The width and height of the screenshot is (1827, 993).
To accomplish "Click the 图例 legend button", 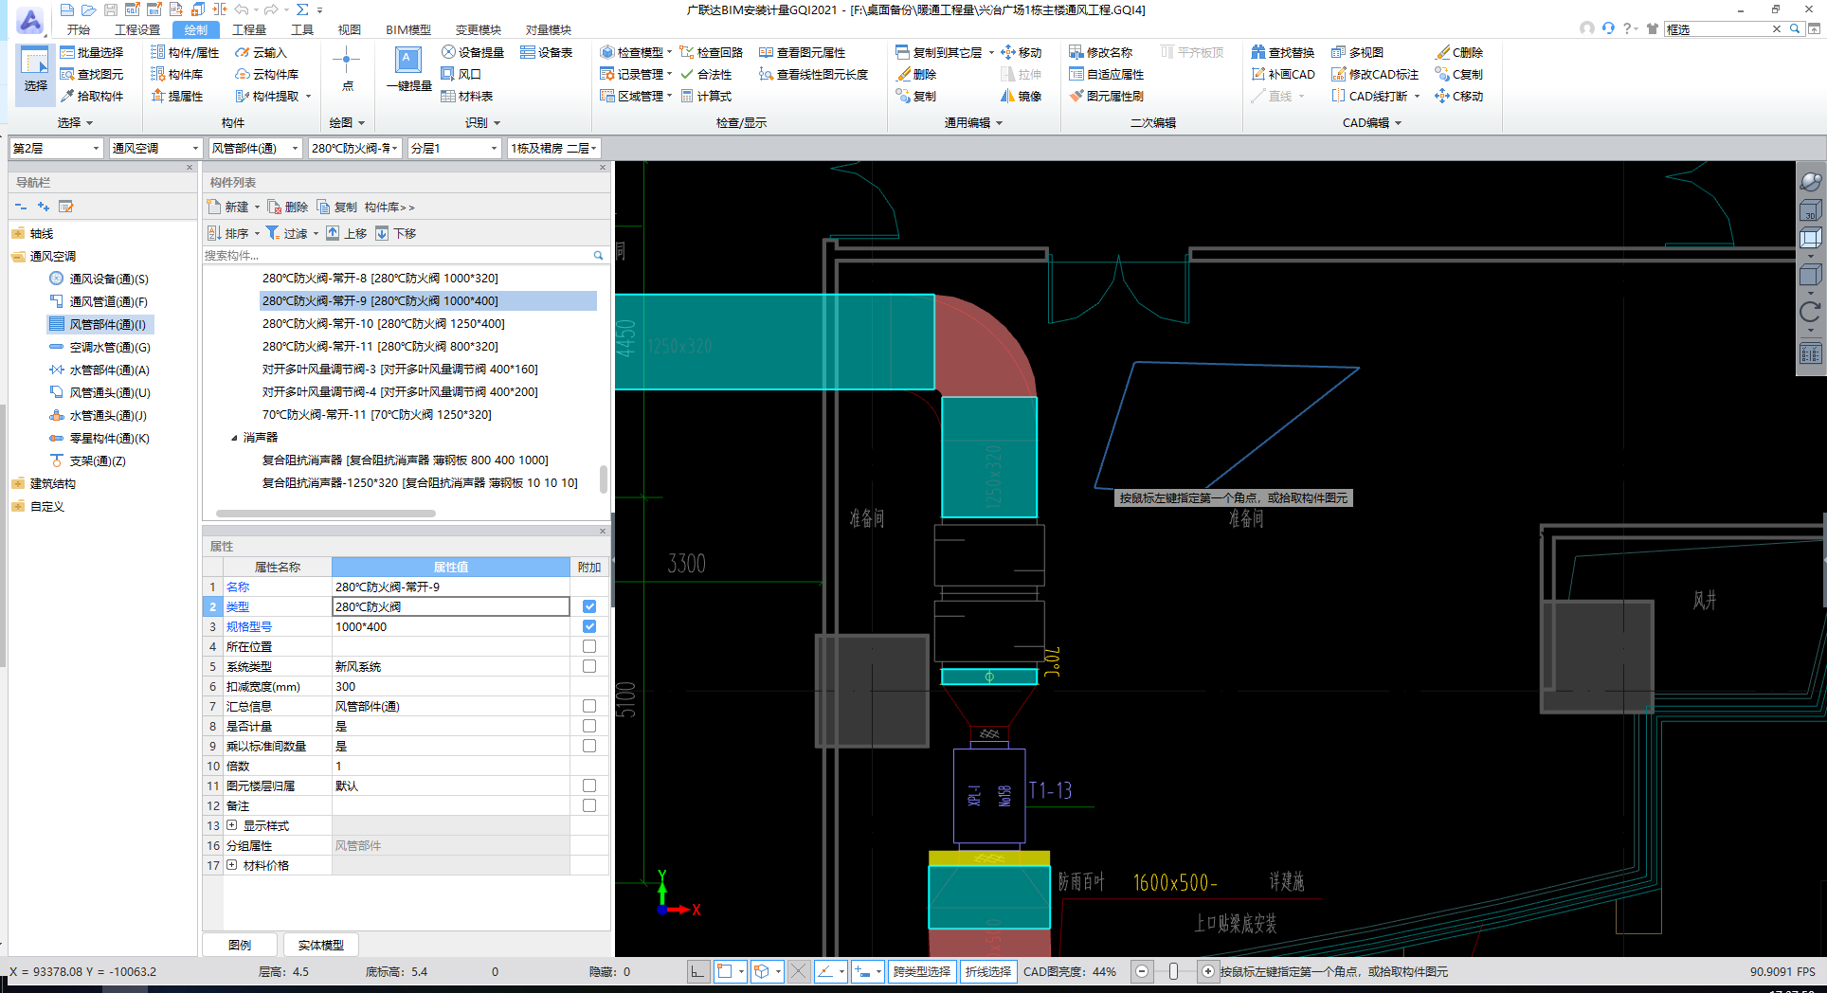I will [240, 945].
